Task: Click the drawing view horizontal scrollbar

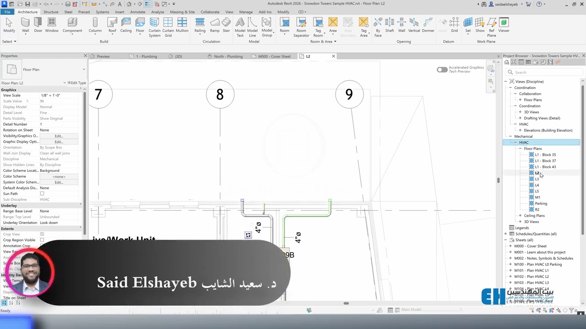Action: click(x=346, y=303)
